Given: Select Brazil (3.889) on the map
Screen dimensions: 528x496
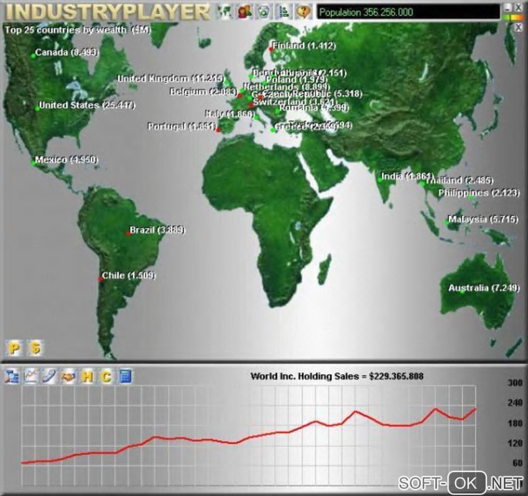Looking at the screenshot, I should pyautogui.click(x=157, y=230).
